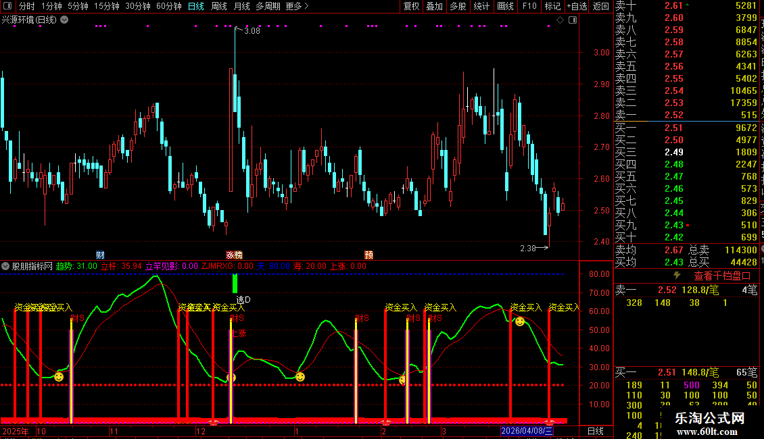Add stock to watchlist via +自选
This screenshot has height=439, width=764.
(x=577, y=6)
